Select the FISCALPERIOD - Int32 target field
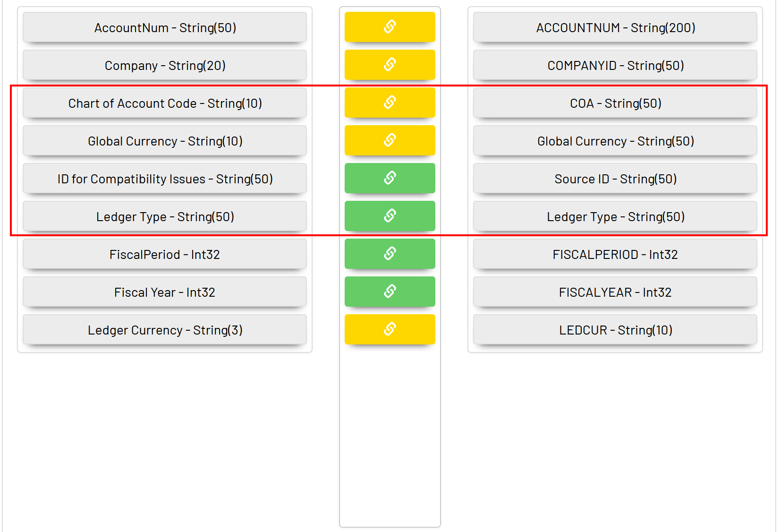This screenshot has width=780, height=532. click(x=615, y=254)
